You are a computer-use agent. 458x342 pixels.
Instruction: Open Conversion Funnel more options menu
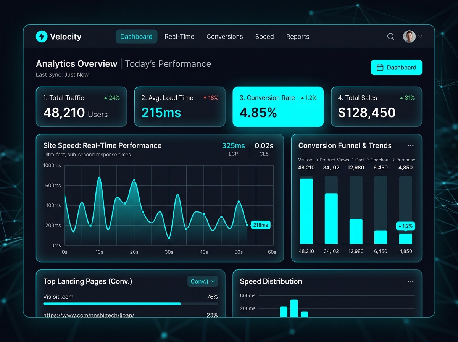click(411, 145)
